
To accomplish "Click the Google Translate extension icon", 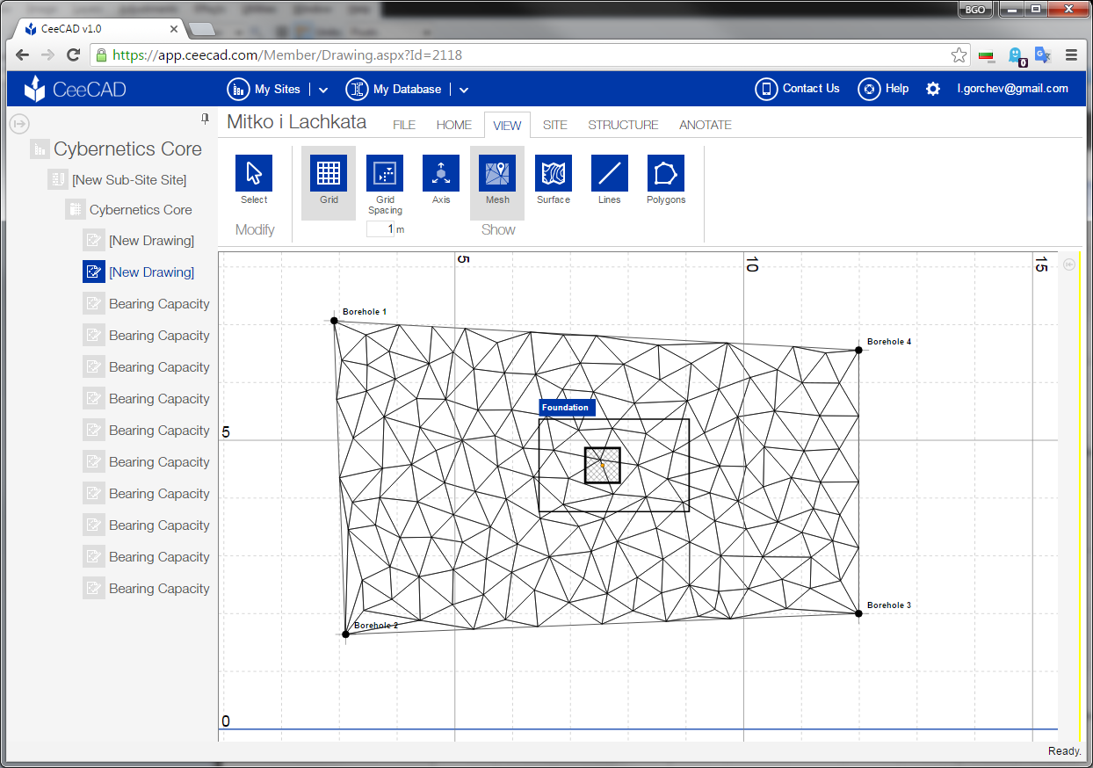I will [1043, 54].
